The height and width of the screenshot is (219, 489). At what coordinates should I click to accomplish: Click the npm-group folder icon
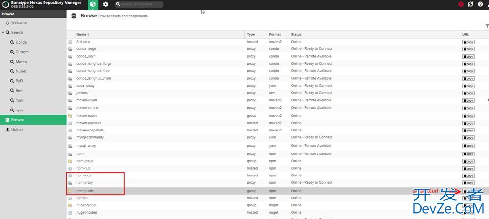click(70, 161)
